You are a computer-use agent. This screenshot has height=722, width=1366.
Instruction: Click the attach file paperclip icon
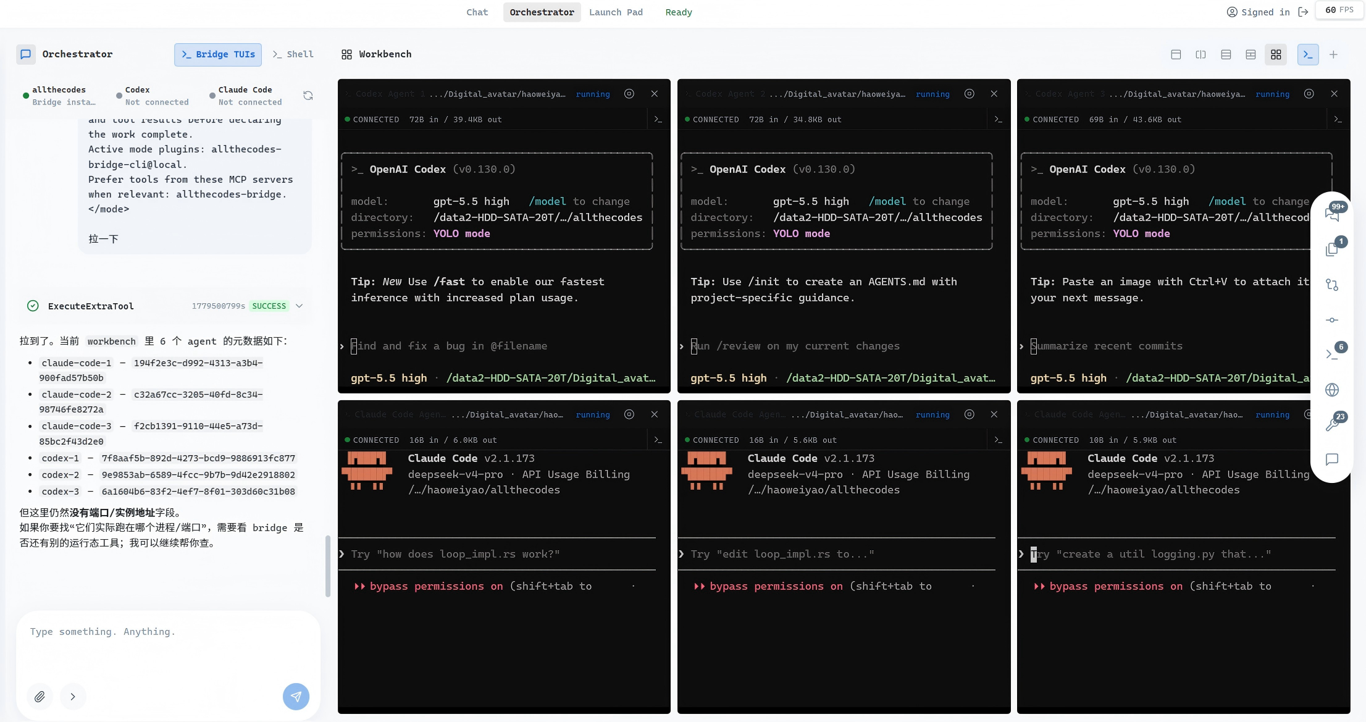[40, 697]
